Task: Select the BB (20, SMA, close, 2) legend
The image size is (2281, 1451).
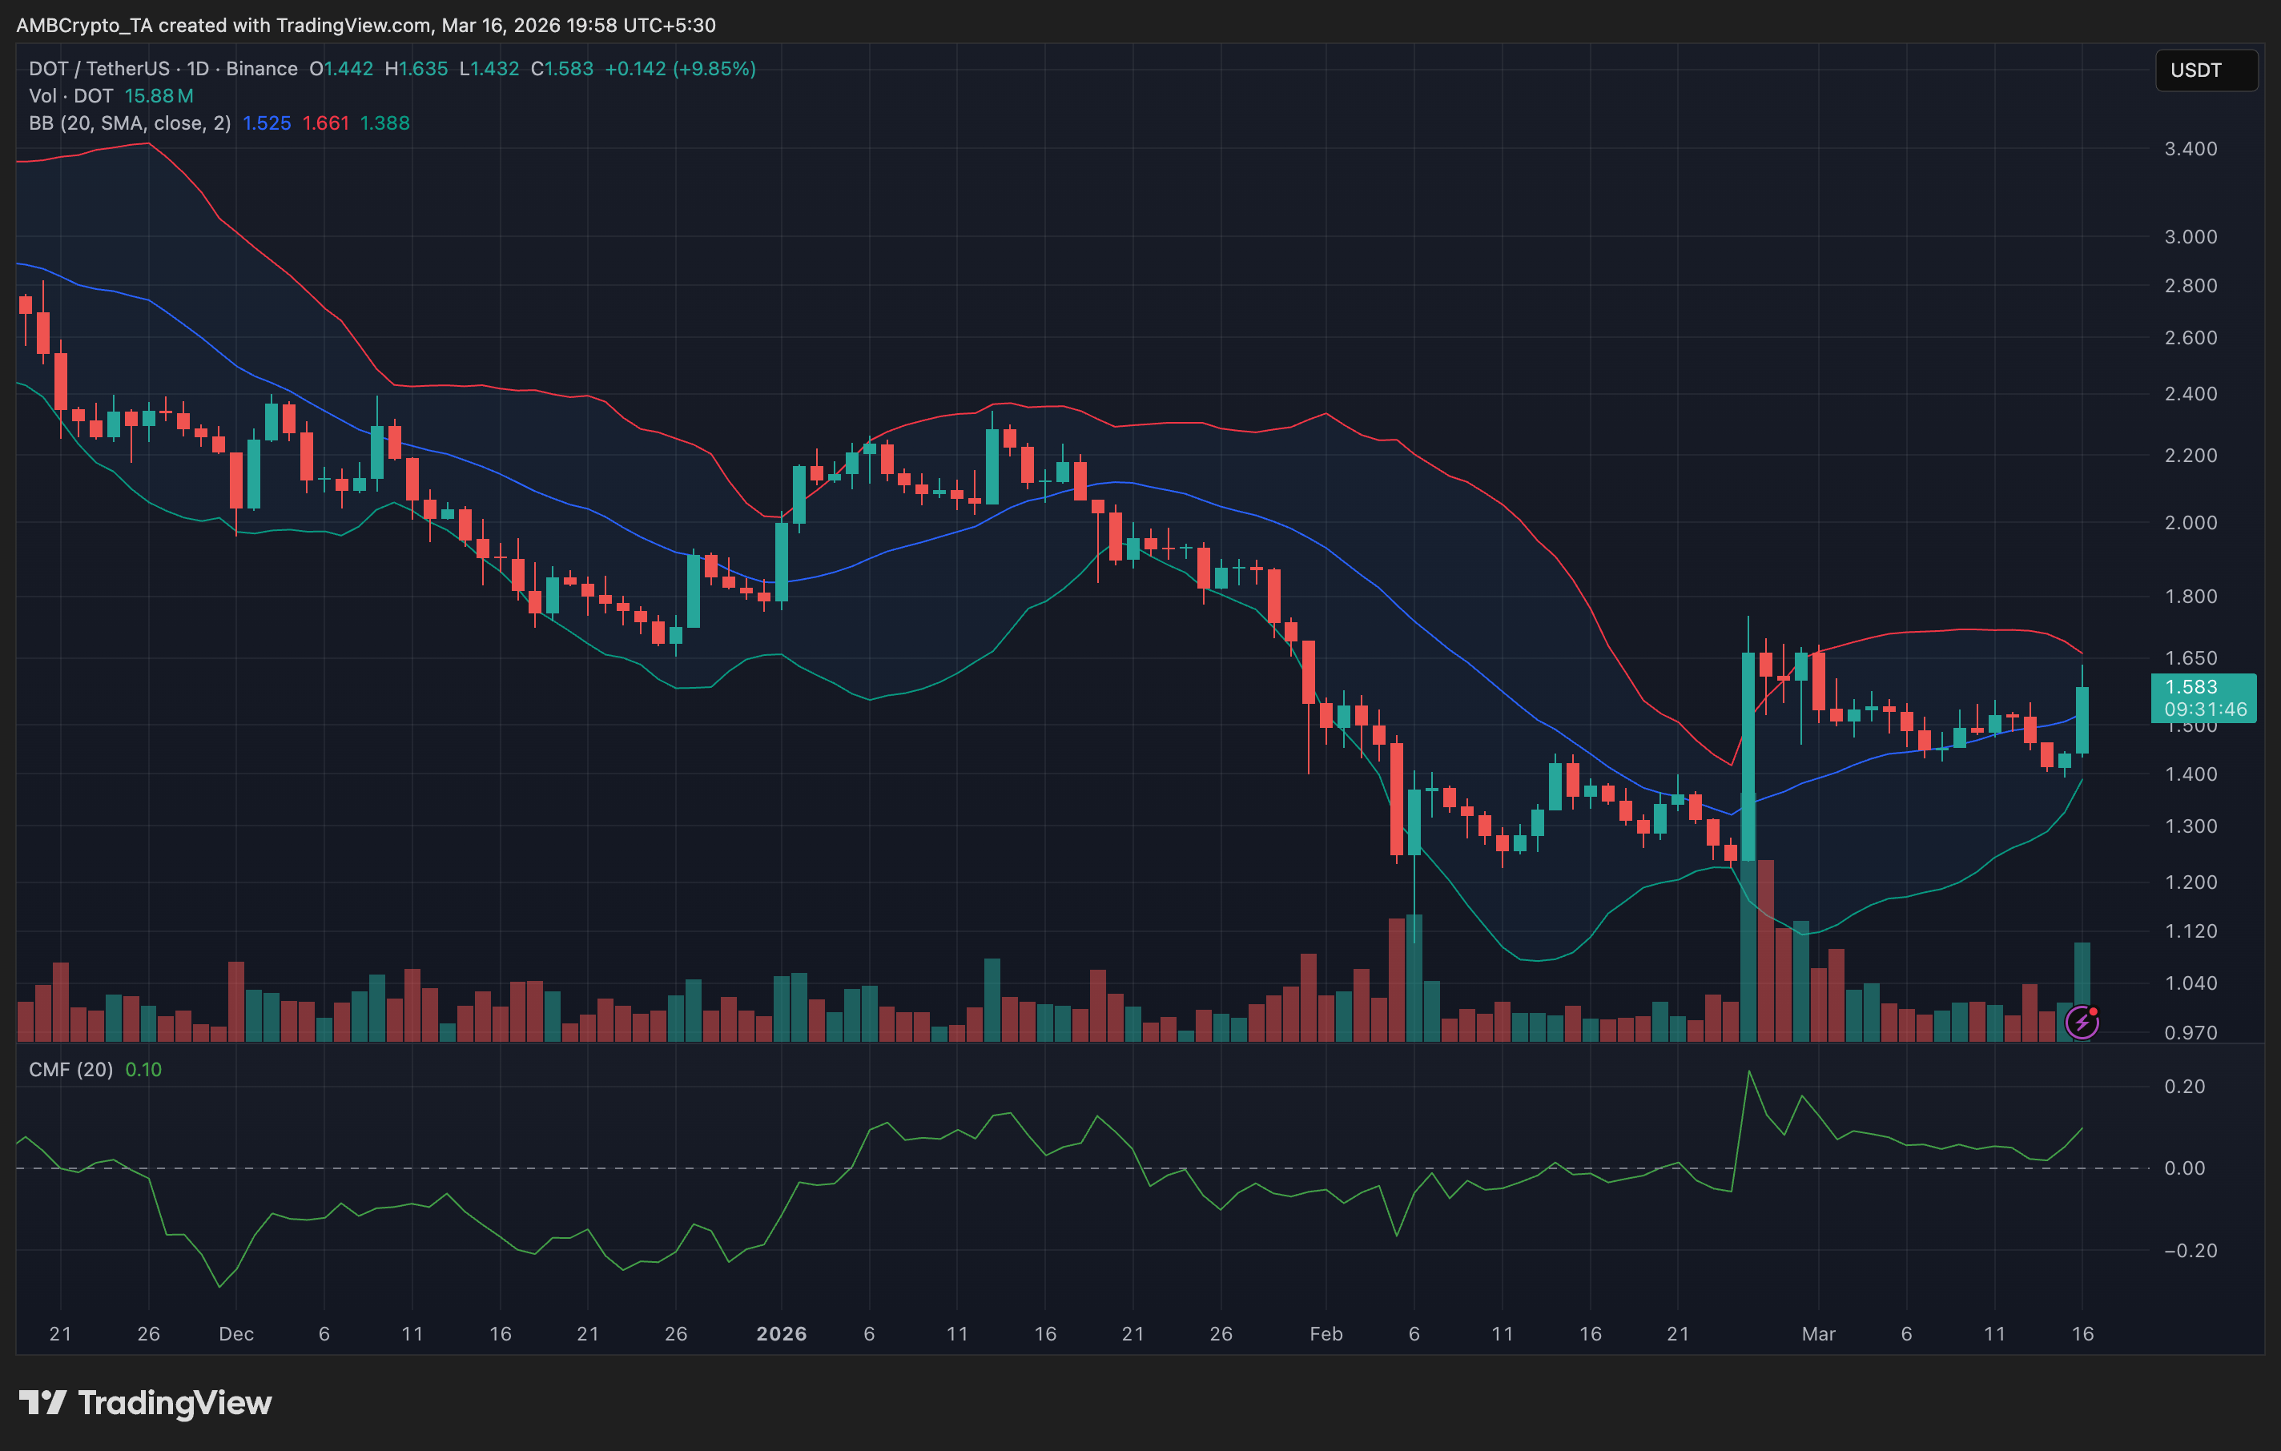Action: pos(130,123)
